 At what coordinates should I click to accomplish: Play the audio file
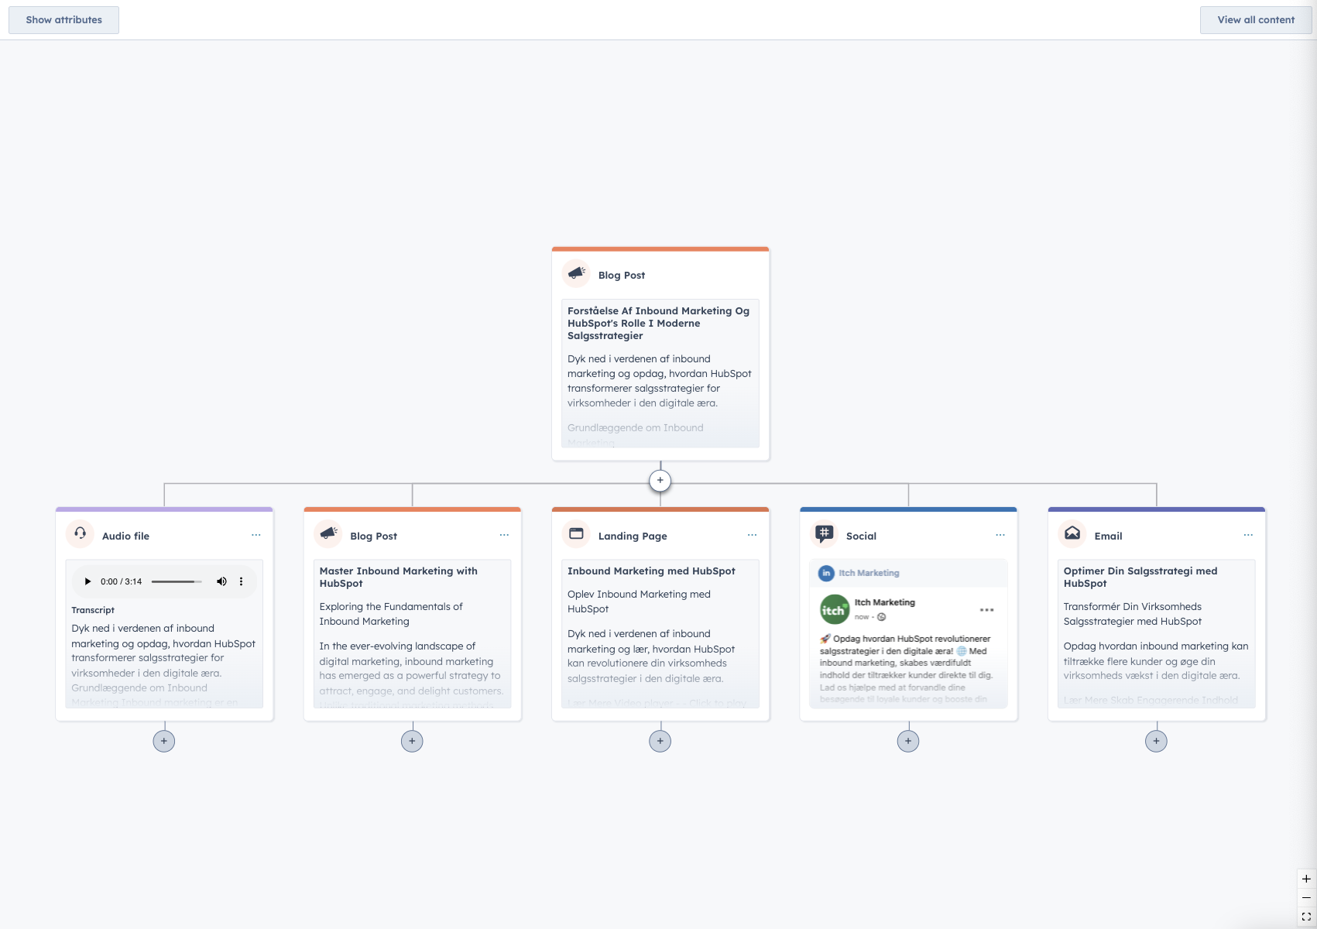click(87, 581)
